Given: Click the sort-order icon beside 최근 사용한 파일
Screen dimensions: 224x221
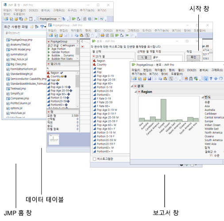Looking at the screenshot, I should pos(37,27).
